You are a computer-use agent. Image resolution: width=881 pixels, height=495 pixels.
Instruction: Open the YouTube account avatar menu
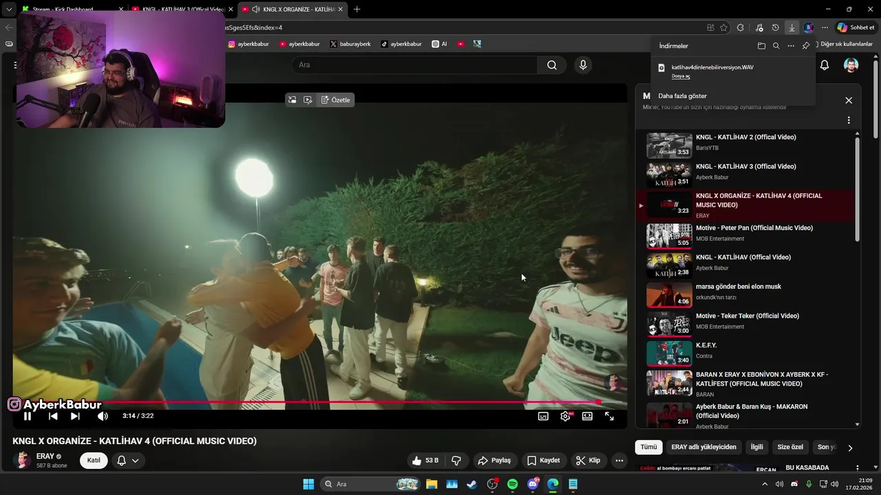point(851,65)
